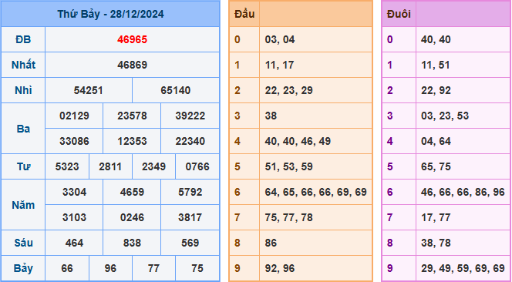Select Năm prize number 3304
This screenshot has width=512, height=282.
[74, 192]
